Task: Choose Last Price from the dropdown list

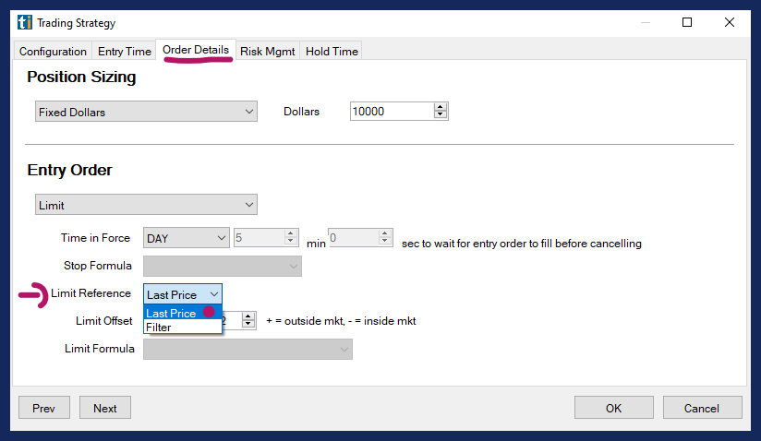Action: pos(172,314)
